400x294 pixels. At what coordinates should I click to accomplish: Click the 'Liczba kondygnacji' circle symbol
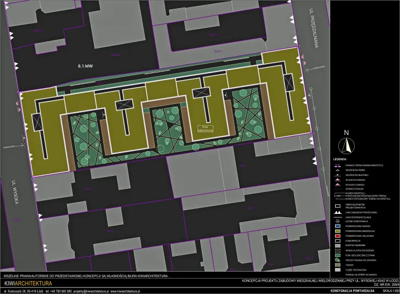(x=338, y=221)
